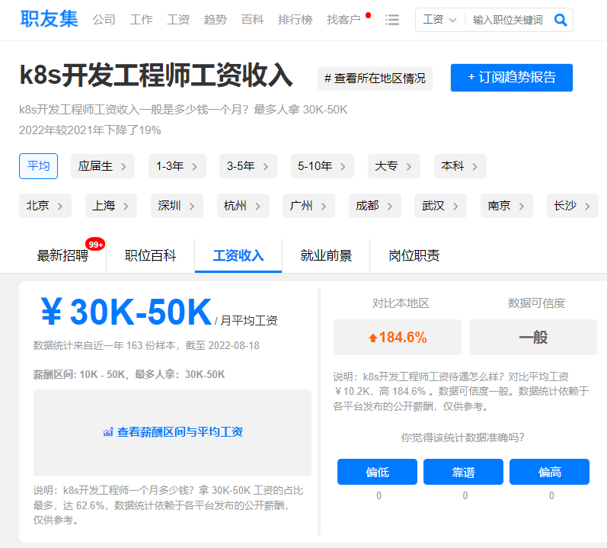607x548 pixels.
Task: Open 排行榜 in the top navigation
Action: click(295, 20)
